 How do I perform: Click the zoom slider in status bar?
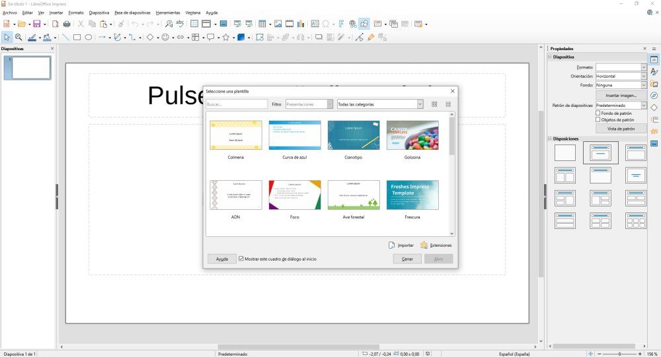click(619, 354)
